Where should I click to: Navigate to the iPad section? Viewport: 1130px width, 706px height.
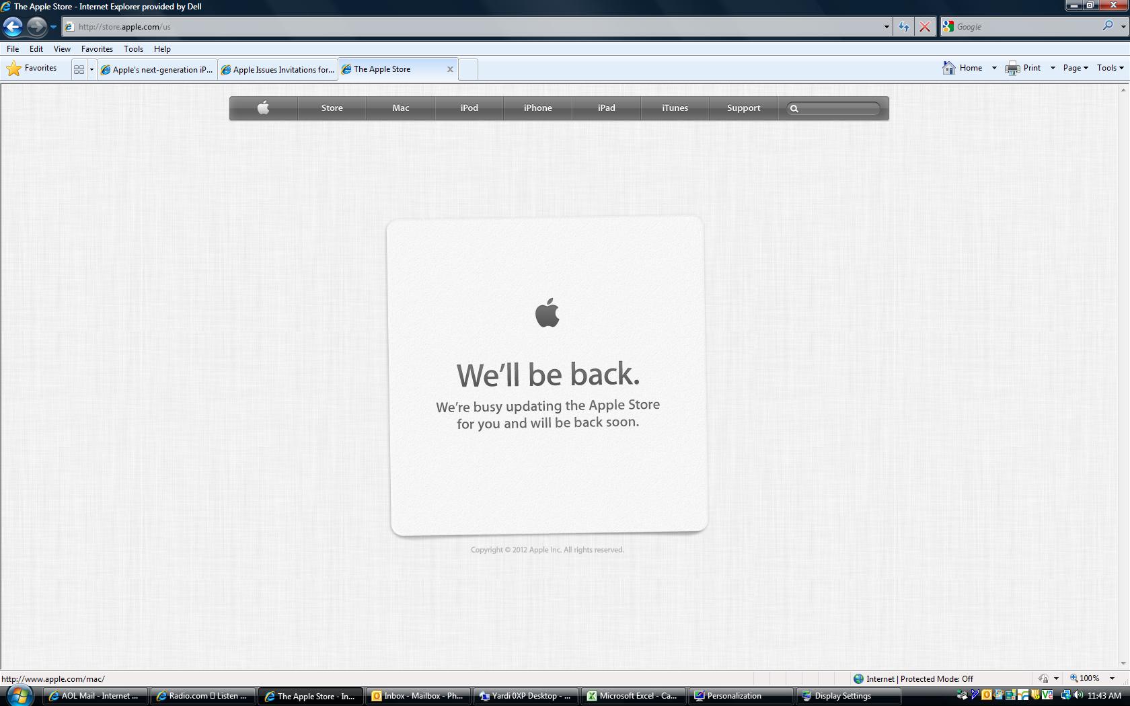click(607, 108)
